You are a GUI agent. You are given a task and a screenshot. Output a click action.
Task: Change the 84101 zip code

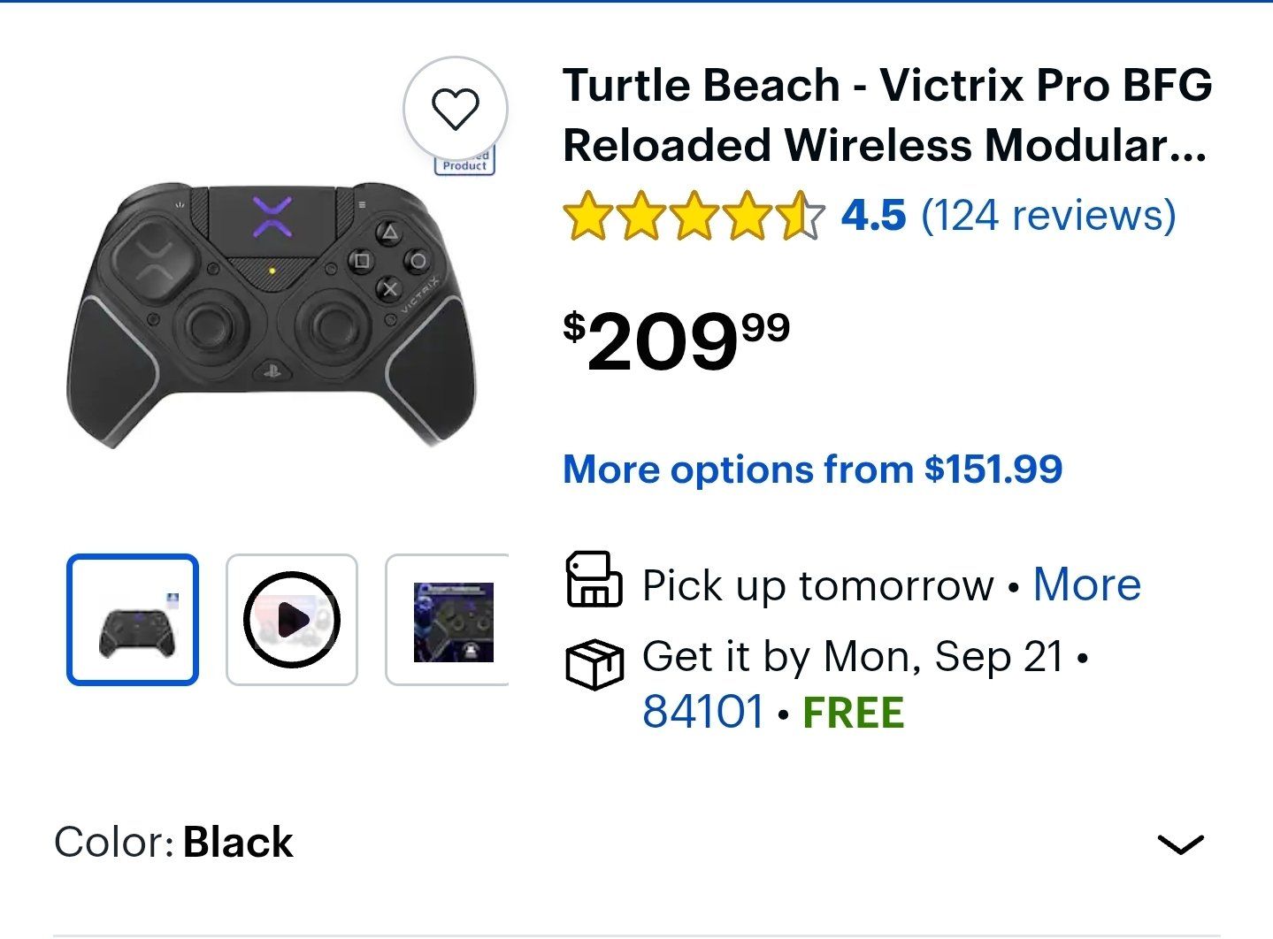tap(702, 712)
